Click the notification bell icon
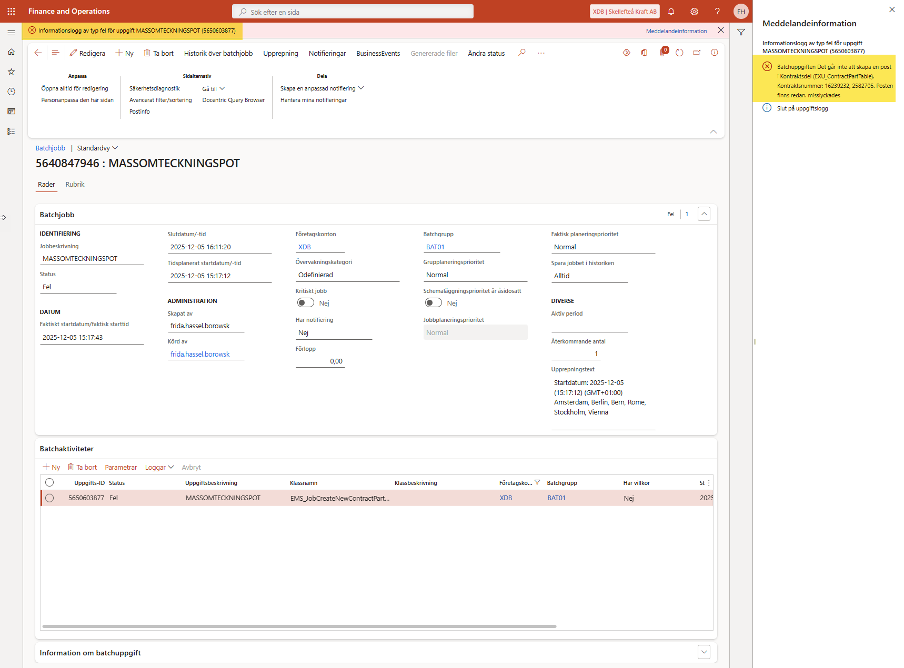This screenshot has height=668, width=904. pos(671,12)
